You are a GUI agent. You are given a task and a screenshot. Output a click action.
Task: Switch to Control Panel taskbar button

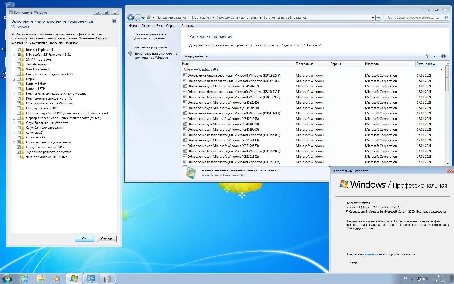91,279
